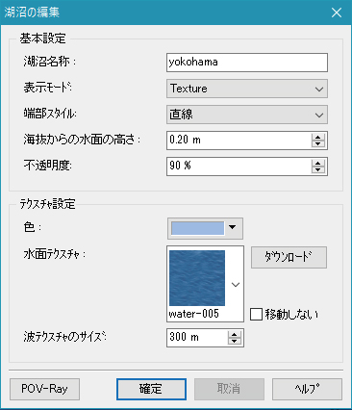Open the water-005 texture selector chevron

[x=236, y=285]
